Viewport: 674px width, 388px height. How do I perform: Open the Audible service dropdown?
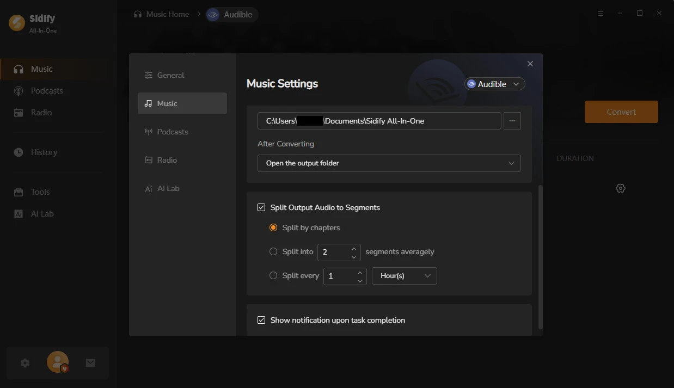coord(494,84)
